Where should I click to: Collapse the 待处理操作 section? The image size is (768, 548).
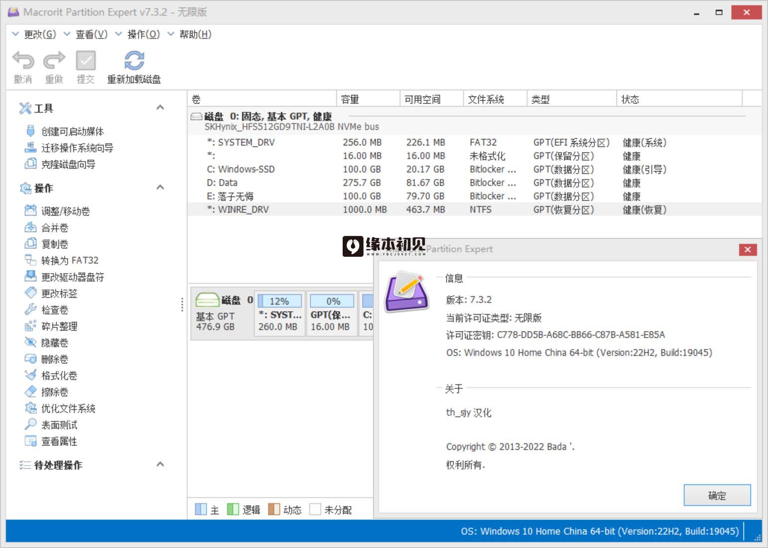[x=160, y=464]
